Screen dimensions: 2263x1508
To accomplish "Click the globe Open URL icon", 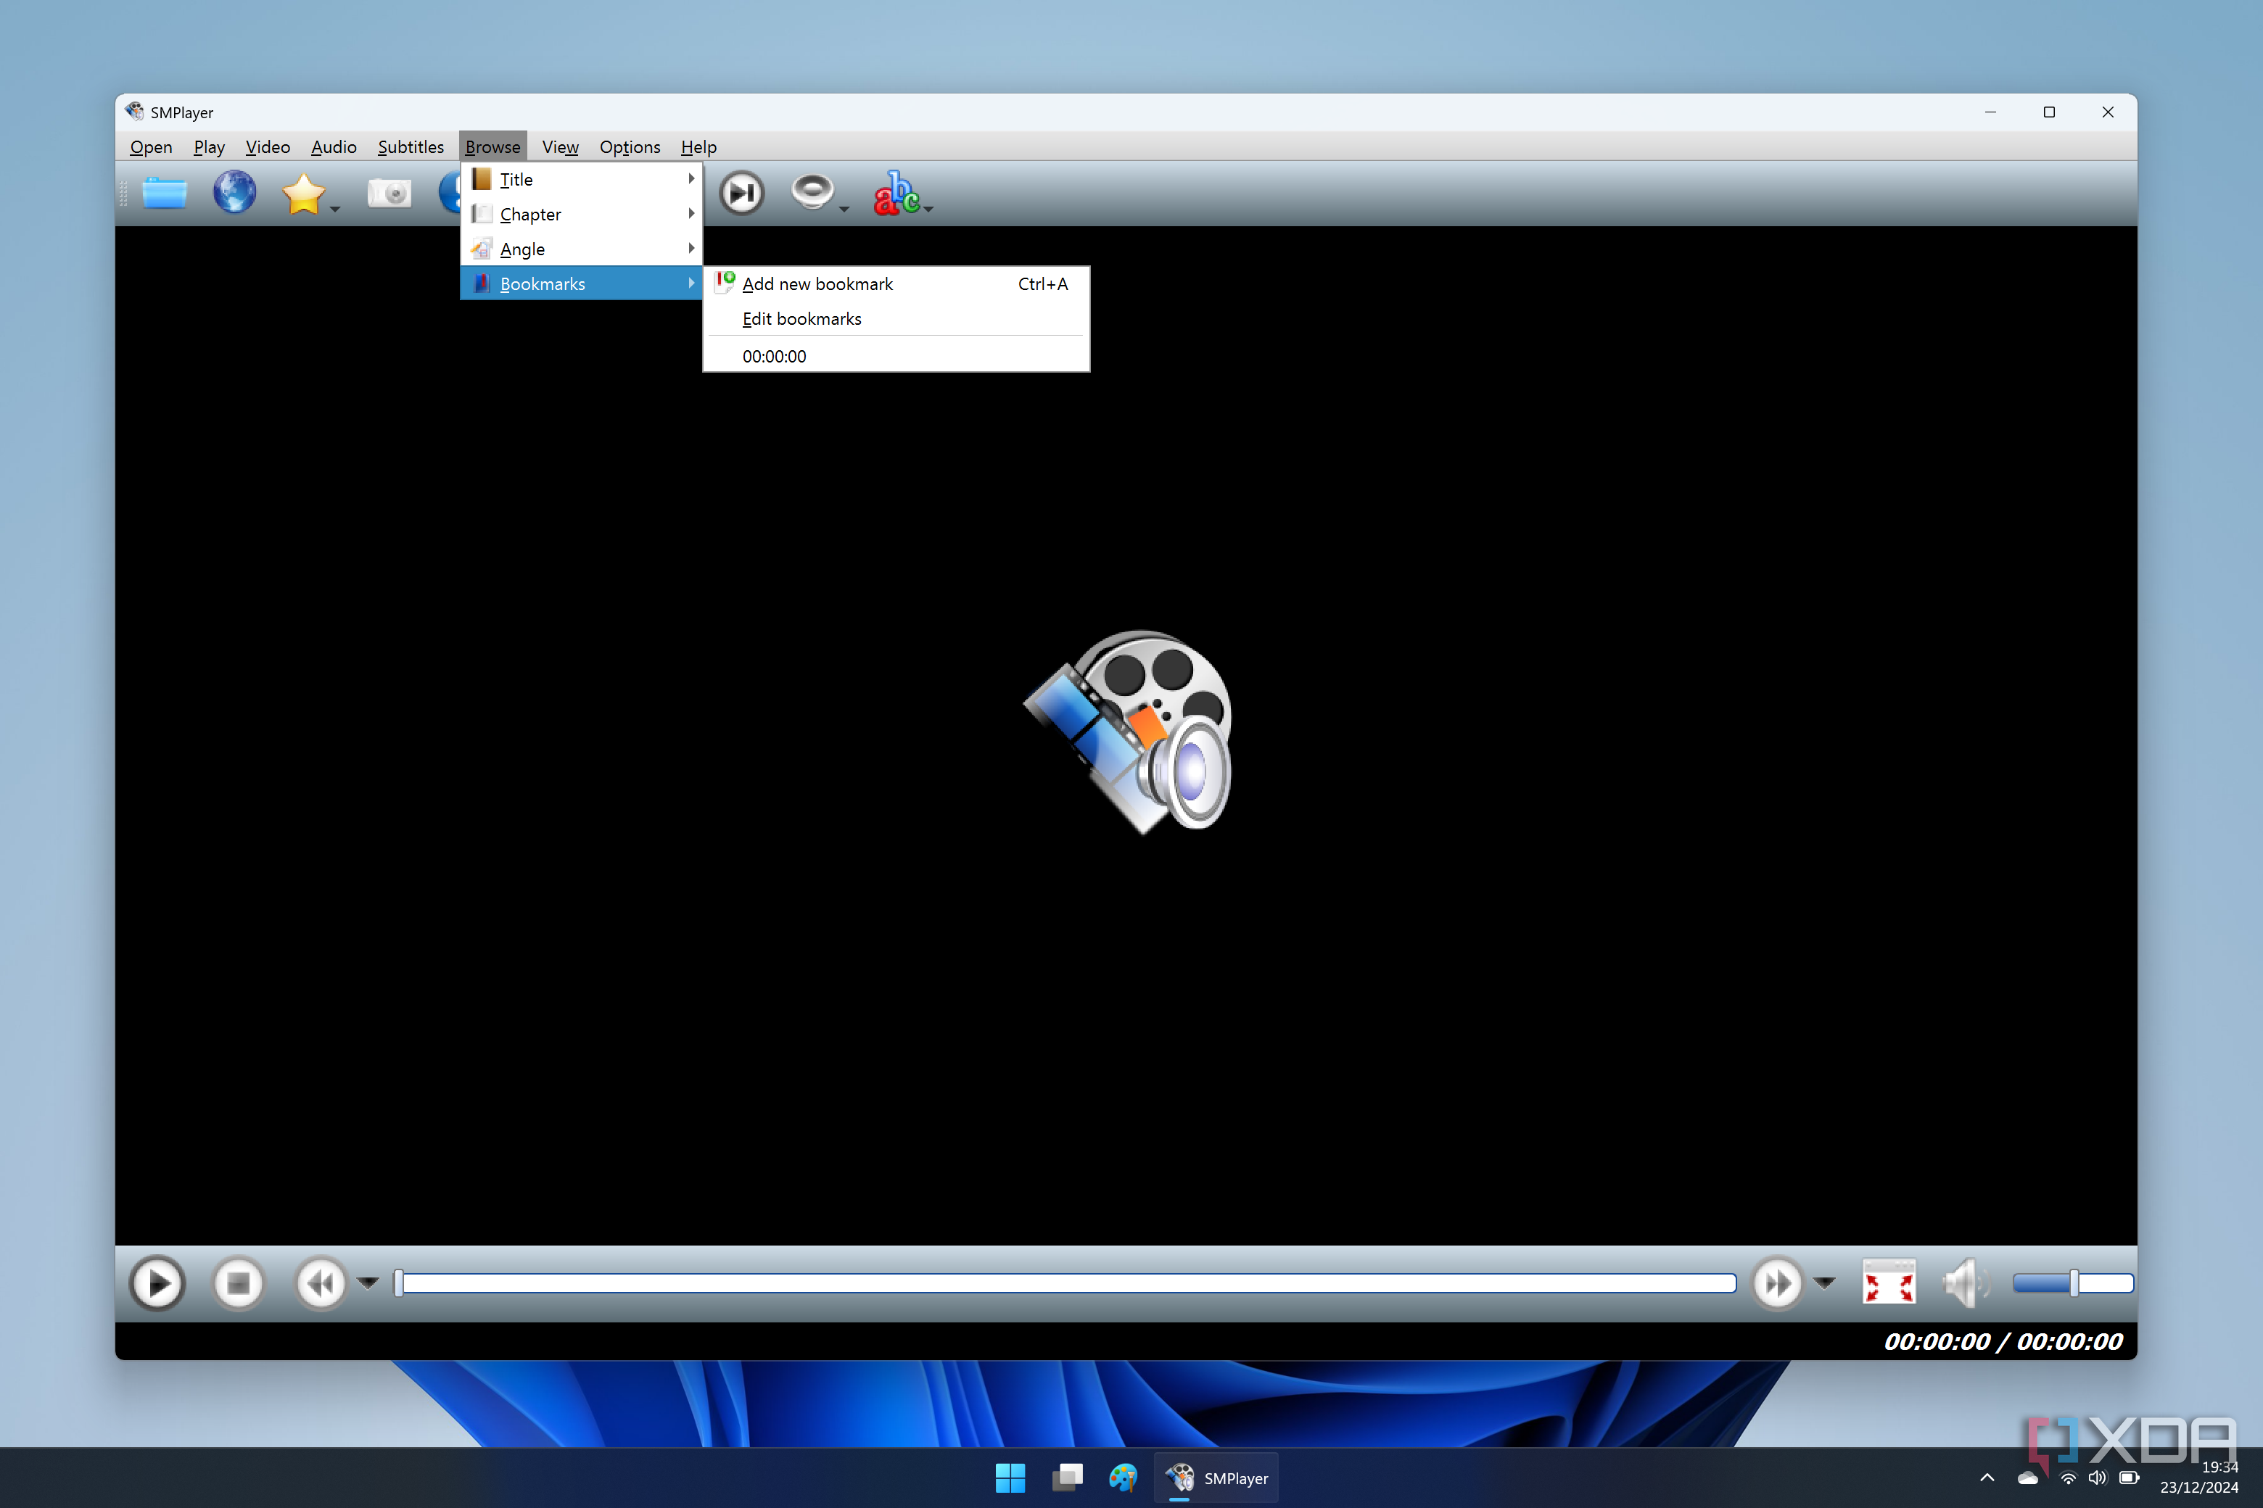I will pos(234,192).
